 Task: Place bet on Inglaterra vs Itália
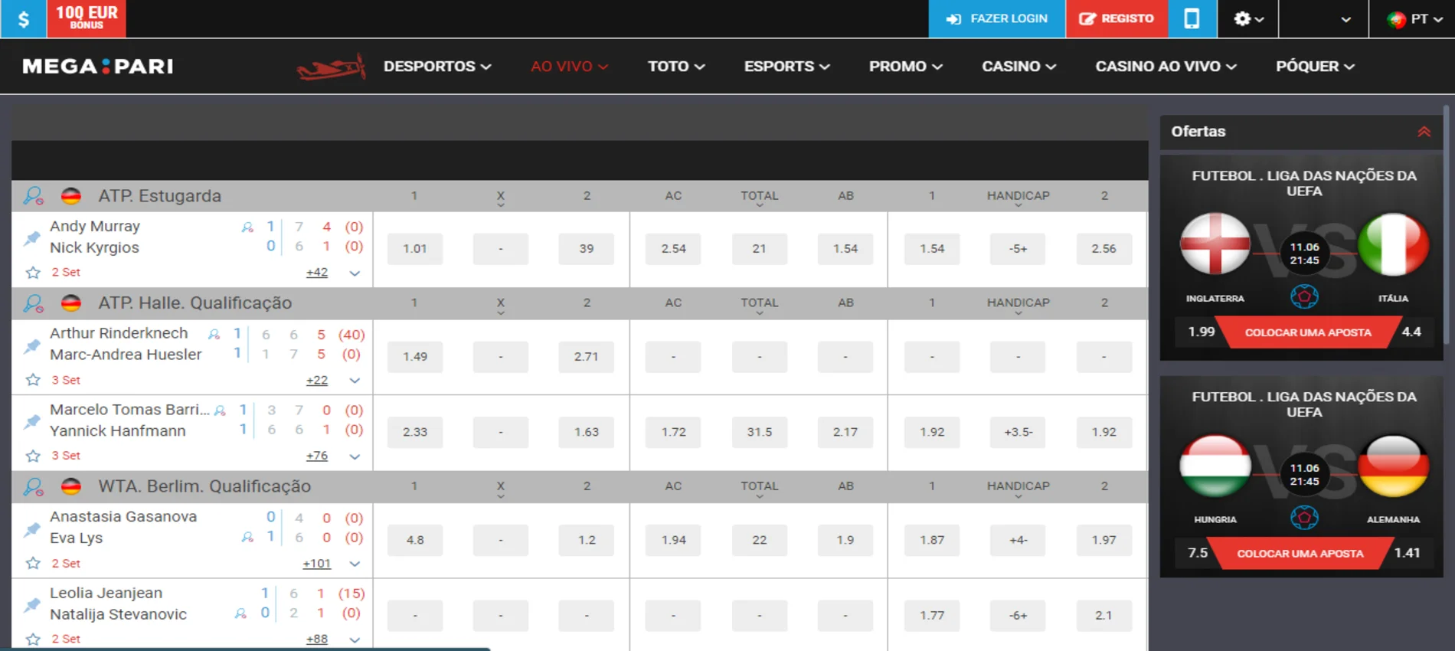coord(1307,332)
